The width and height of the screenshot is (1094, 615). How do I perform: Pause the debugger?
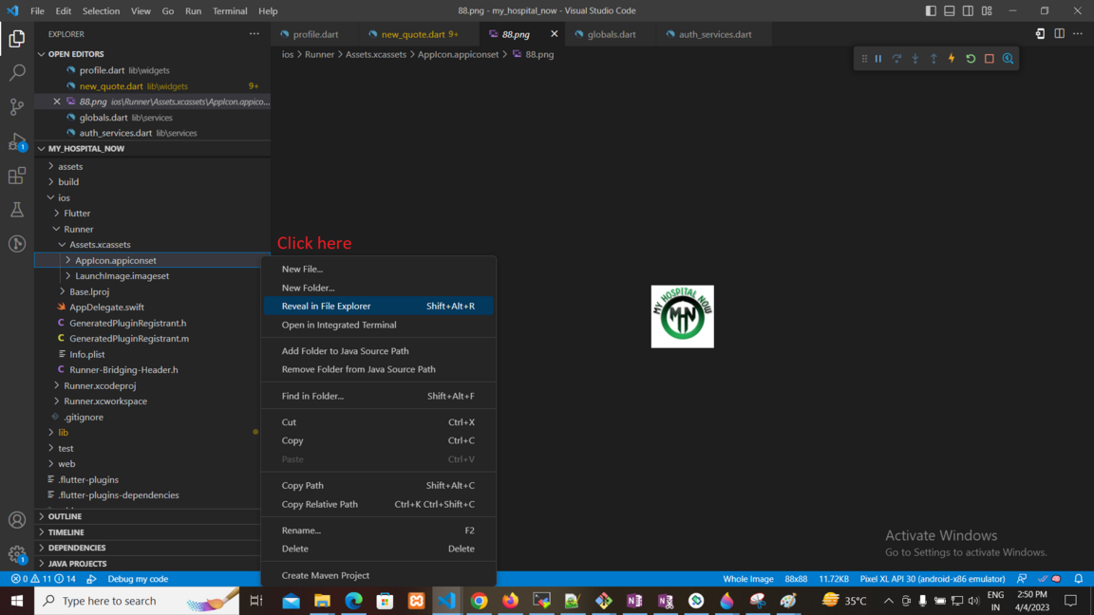(x=878, y=59)
